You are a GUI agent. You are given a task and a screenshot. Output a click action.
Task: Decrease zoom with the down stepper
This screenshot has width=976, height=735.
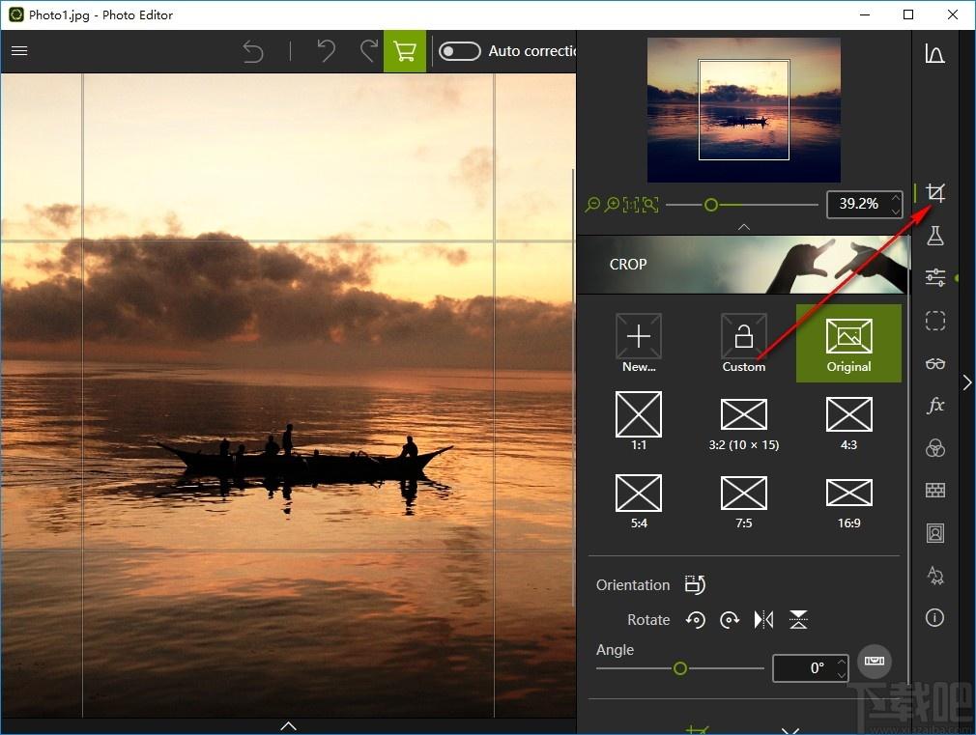tap(896, 212)
